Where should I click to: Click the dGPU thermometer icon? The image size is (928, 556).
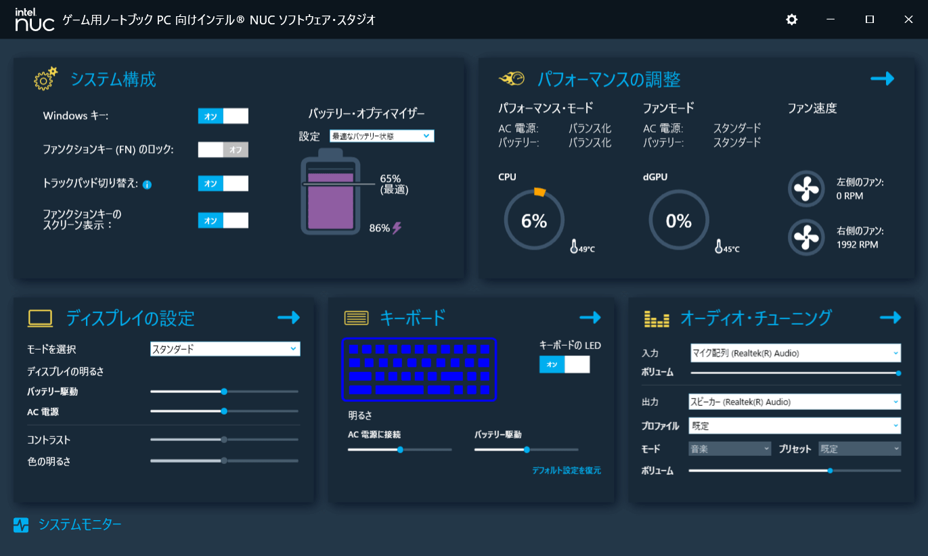719,247
